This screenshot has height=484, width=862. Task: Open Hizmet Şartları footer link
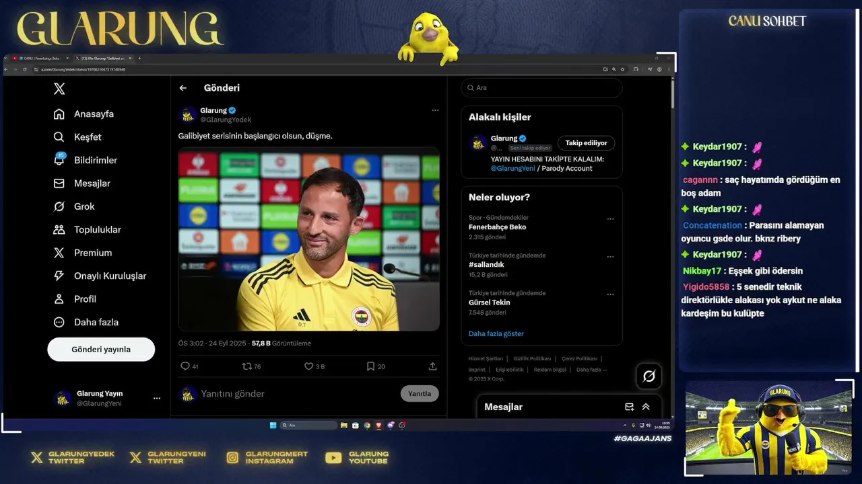[x=486, y=359]
